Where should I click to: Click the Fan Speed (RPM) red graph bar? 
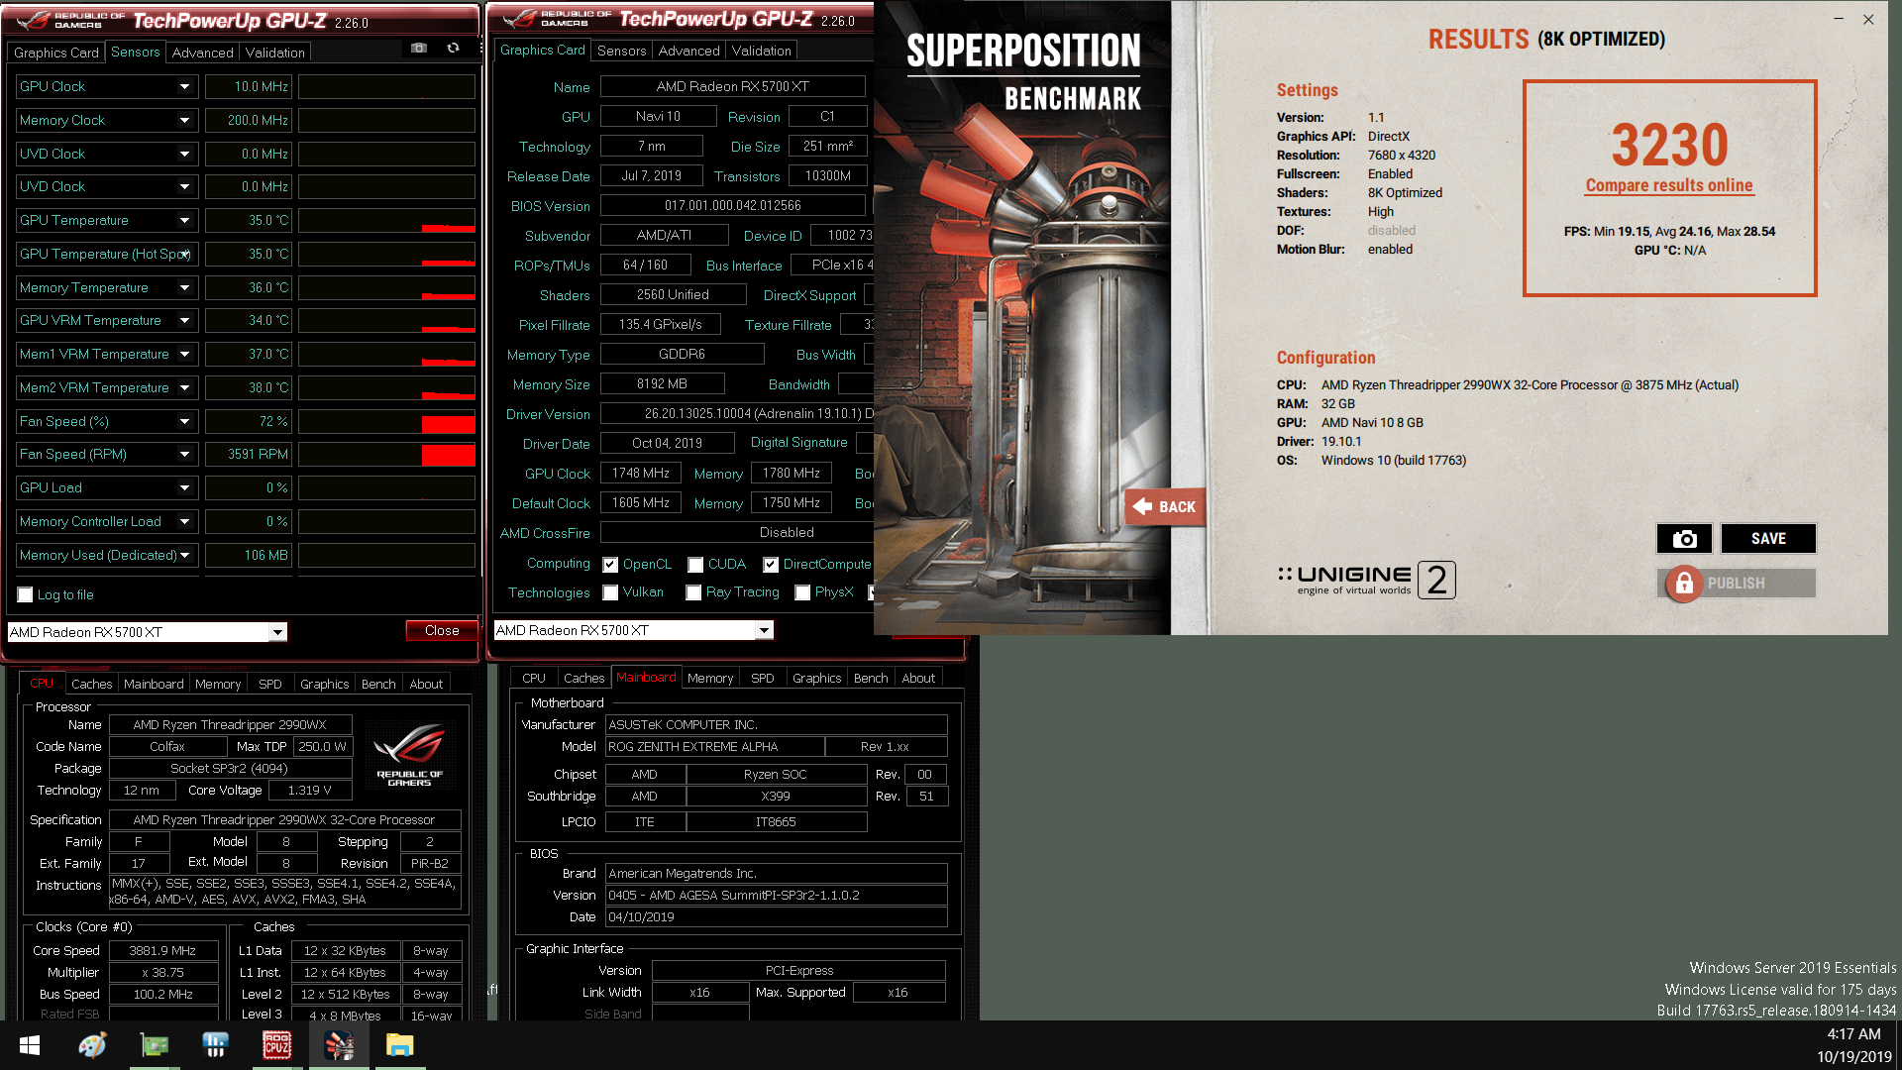(448, 455)
